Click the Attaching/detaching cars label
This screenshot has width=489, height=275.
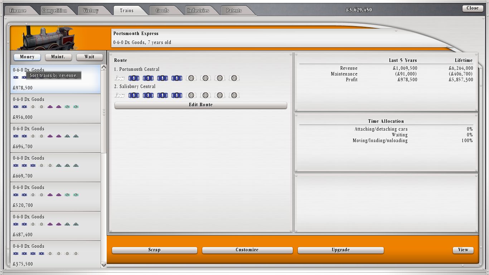pos(381,129)
